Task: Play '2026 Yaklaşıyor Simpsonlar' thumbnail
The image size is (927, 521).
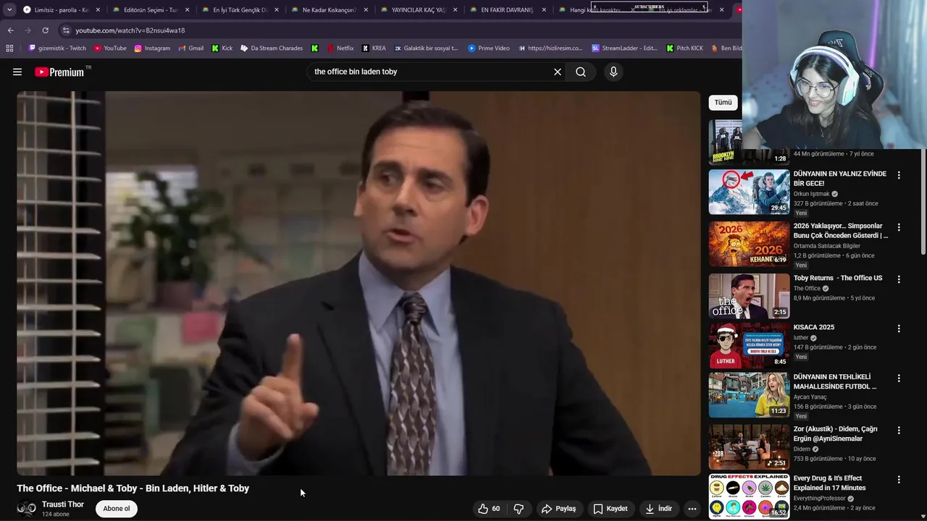Action: [x=749, y=244]
